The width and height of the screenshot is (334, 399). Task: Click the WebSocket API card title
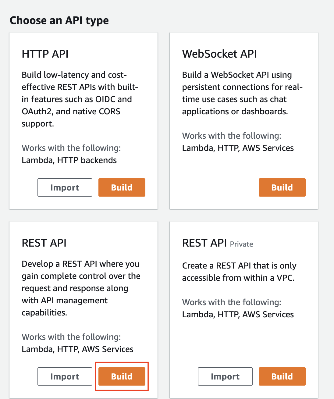pyautogui.click(x=219, y=54)
